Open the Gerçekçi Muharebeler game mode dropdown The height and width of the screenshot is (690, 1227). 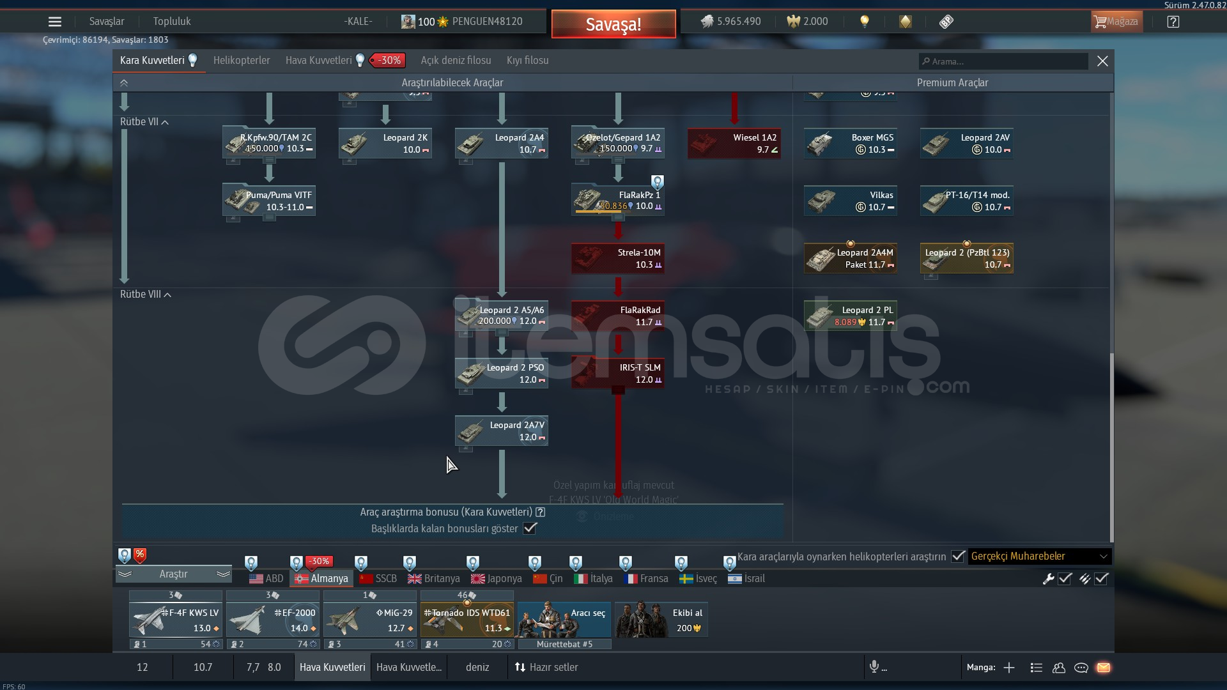[1040, 556]
